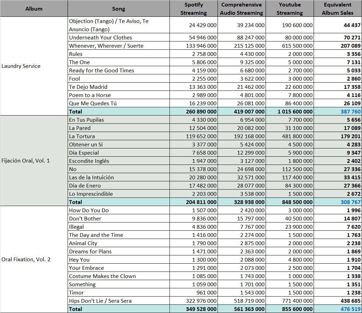Image resolution: width=362 pixels, height=313 pixels.
Task: Select the Lo Imprescindible song cell
Action: (x=119, y=194)
